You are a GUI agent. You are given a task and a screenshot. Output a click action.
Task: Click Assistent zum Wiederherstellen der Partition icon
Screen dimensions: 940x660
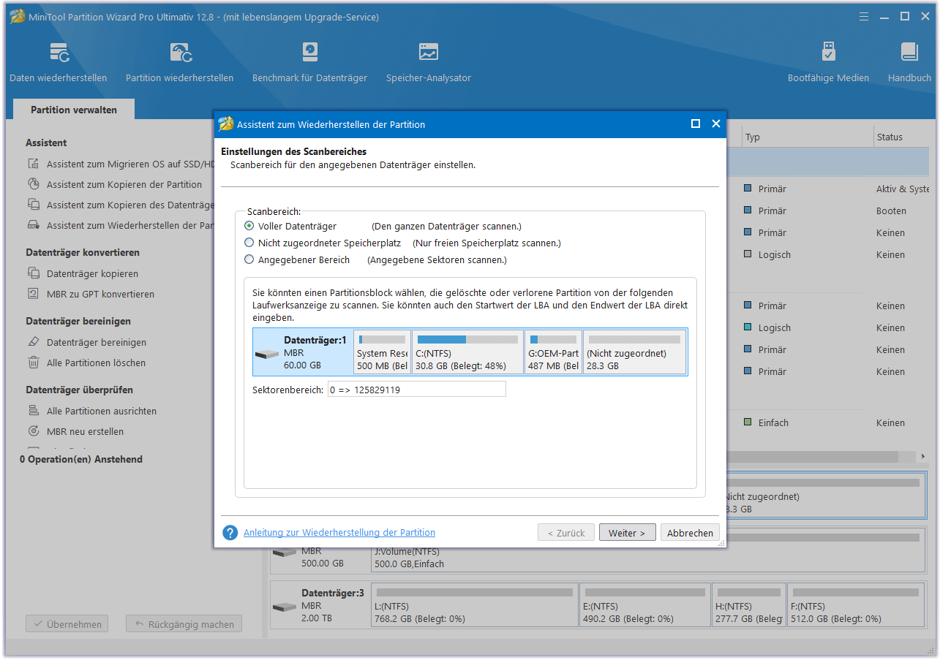click(33, 226)
